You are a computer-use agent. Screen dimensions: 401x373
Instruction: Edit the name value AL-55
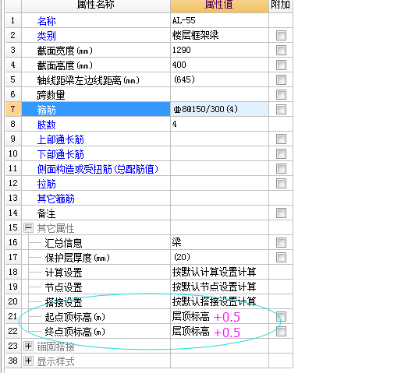(219, 20)
